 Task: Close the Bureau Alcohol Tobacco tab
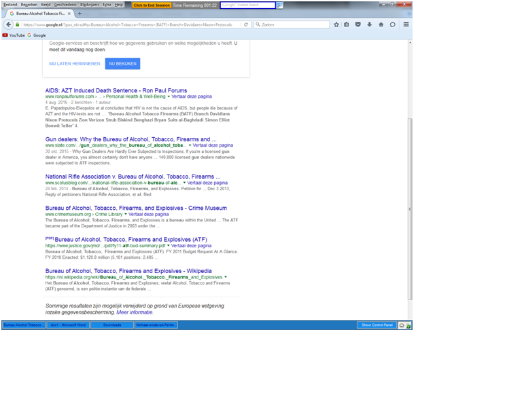coord(69,14)
